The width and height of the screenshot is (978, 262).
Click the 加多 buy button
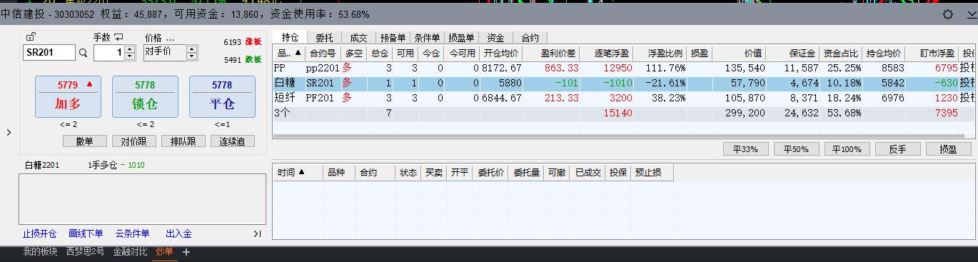(68, 96)
